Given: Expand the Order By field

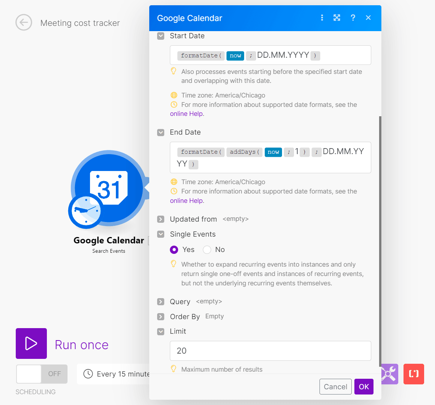Looking at the screenshot, I should click(161, 317).
